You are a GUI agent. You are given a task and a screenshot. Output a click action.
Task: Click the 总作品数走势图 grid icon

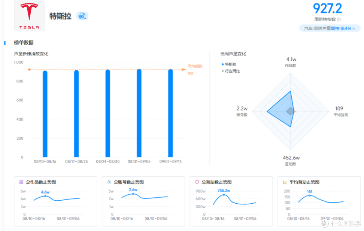[21, 182]
